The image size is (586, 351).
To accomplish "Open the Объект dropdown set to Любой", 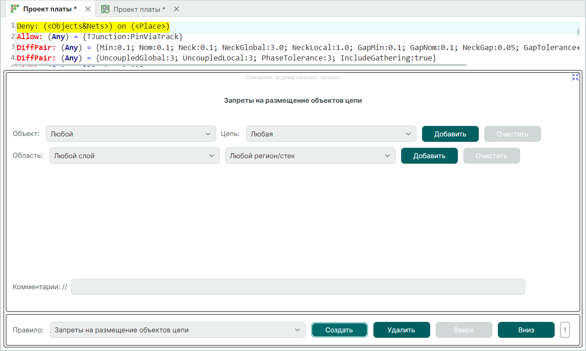I will [x=130, y=134].
